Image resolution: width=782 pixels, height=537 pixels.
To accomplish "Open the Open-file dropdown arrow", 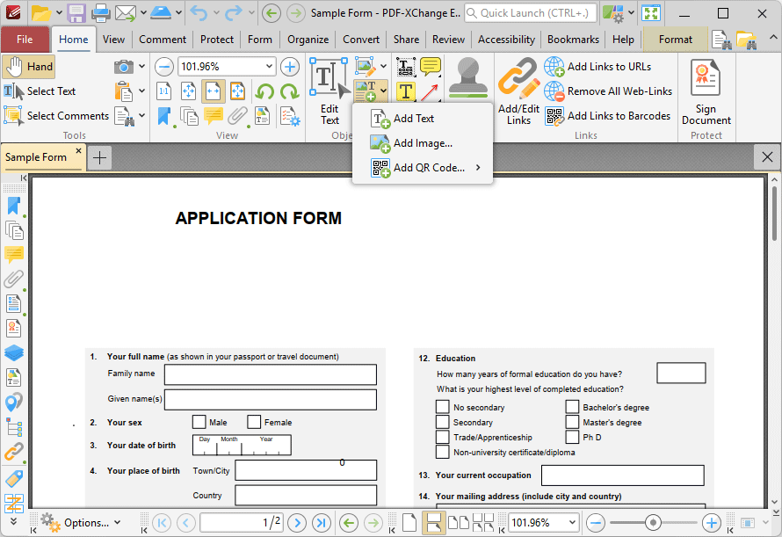I will [x=59, y=12].
